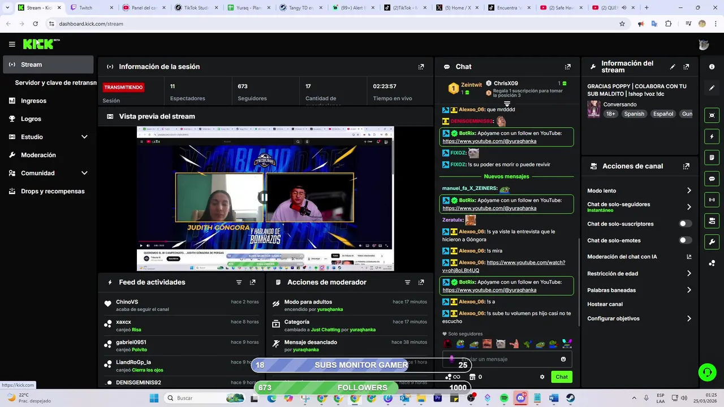Click broadcast signal widget in right sidebar
Screen dimensions: 724x407
tap(712, 200)
